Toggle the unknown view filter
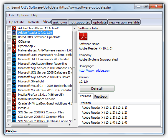Screen dimensions: 168x138 click(x=60, y=22)
